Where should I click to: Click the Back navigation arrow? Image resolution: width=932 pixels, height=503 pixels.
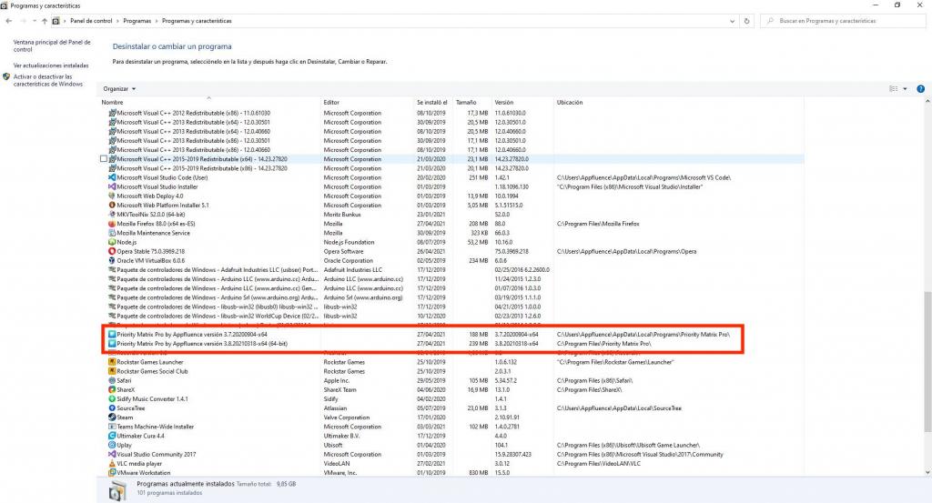pyautogui.click(x=8, y=21)
